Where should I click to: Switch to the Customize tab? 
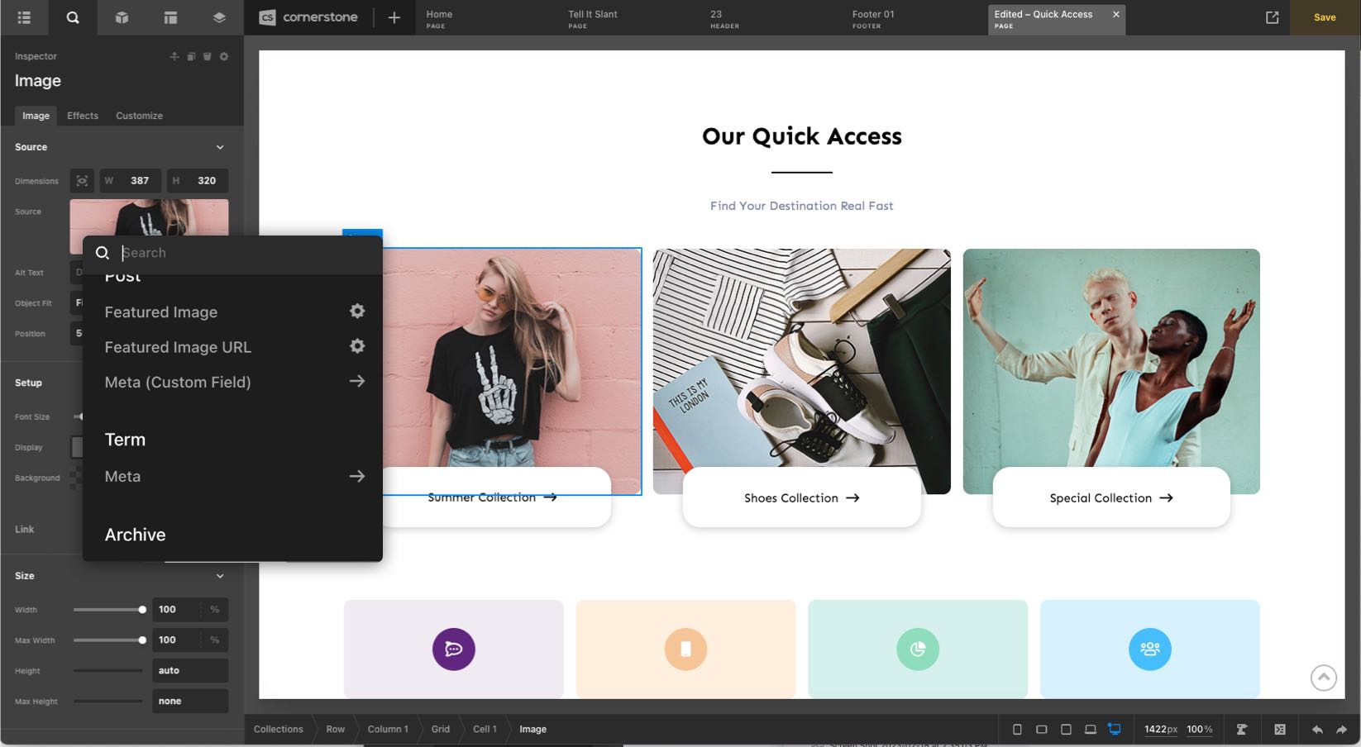139,116
